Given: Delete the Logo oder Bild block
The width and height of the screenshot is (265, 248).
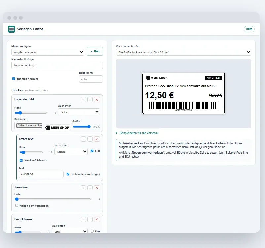Looking at the screenshot, I should [97, 100].
